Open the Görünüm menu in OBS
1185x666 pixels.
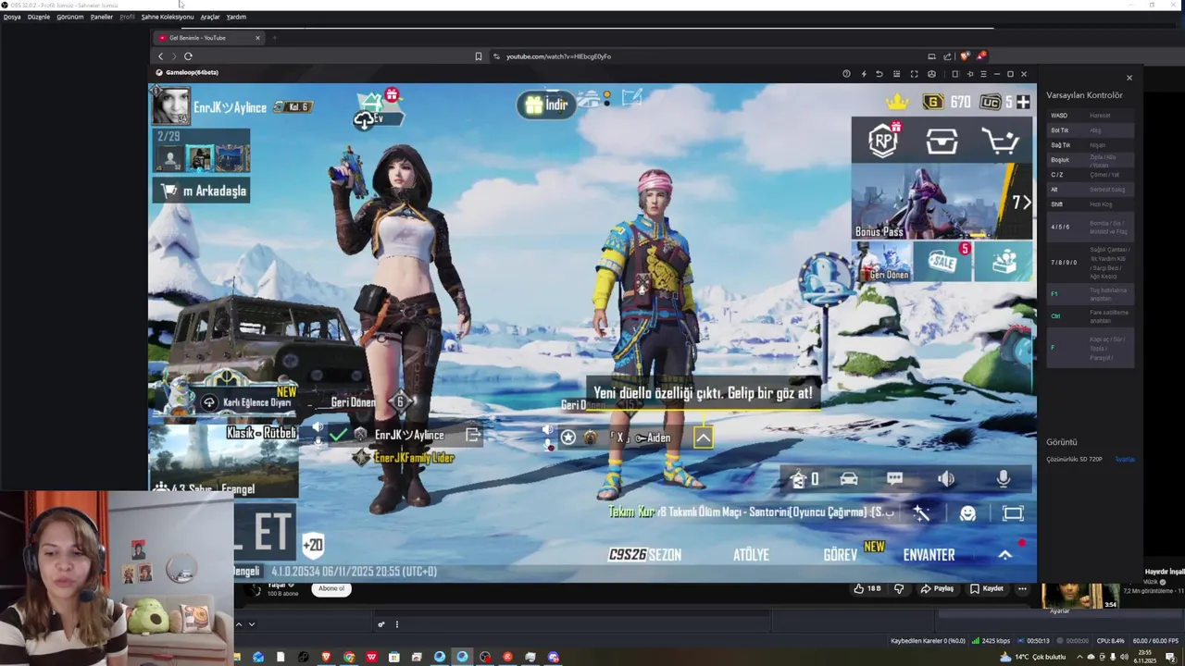pyautogui.click(x=70, y=17)
